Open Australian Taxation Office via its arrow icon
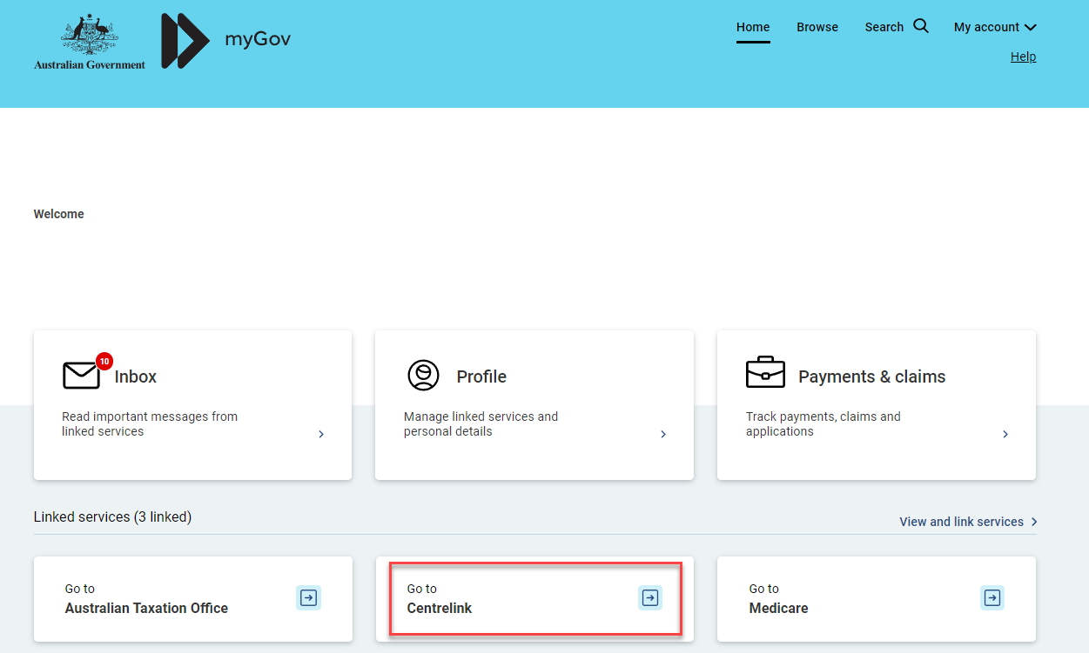 tap(307, 597)
